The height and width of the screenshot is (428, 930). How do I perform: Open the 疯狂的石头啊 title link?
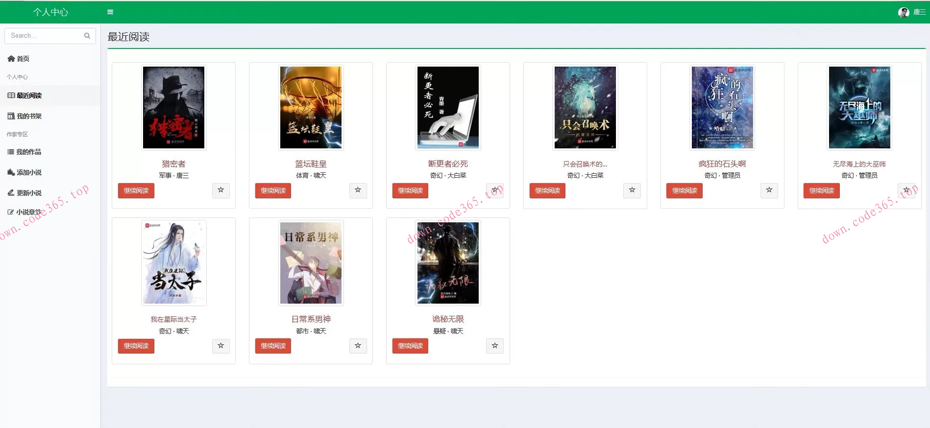(x=722, y=164)
